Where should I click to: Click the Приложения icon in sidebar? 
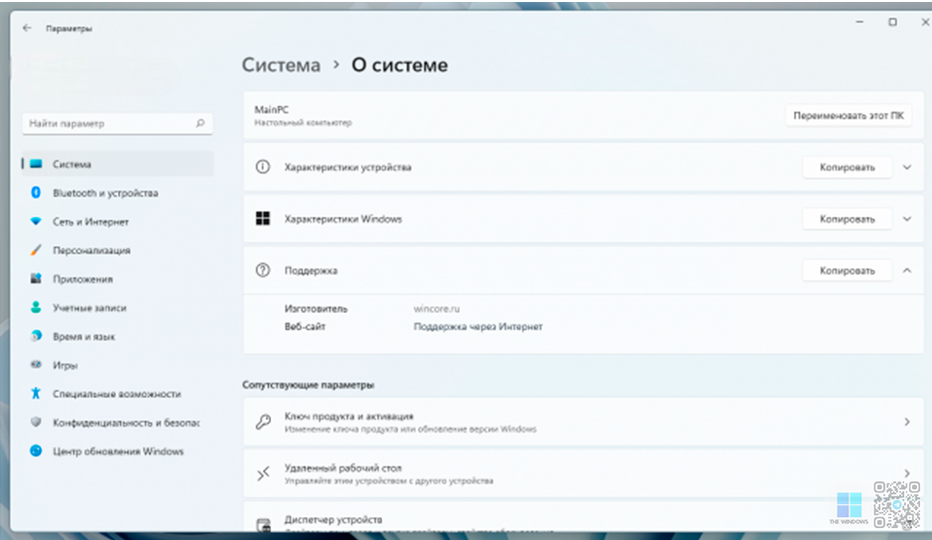(37, 278)
